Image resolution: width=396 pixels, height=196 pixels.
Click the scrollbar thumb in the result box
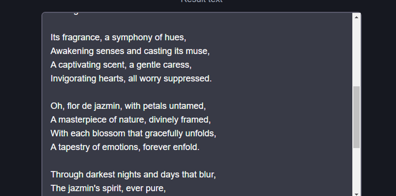point(356,117)
